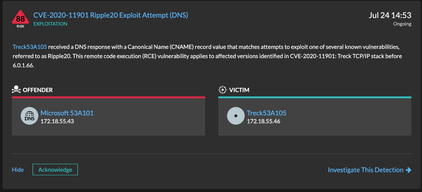422x192 pixels.
Task: Open the Microsoft 53A101 offender device link
Action: pyautogui.click(x=67, y=113)
